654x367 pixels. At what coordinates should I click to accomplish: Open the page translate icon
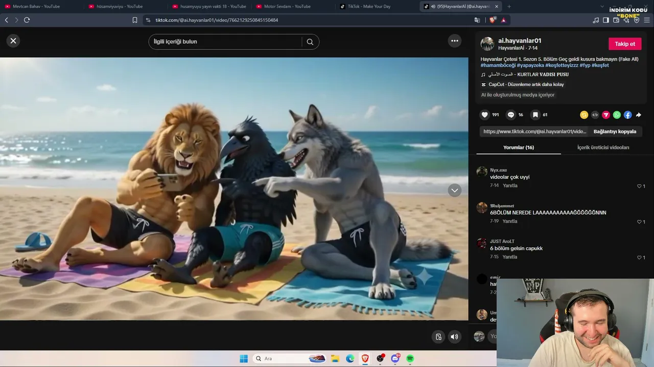click(477, 20)
